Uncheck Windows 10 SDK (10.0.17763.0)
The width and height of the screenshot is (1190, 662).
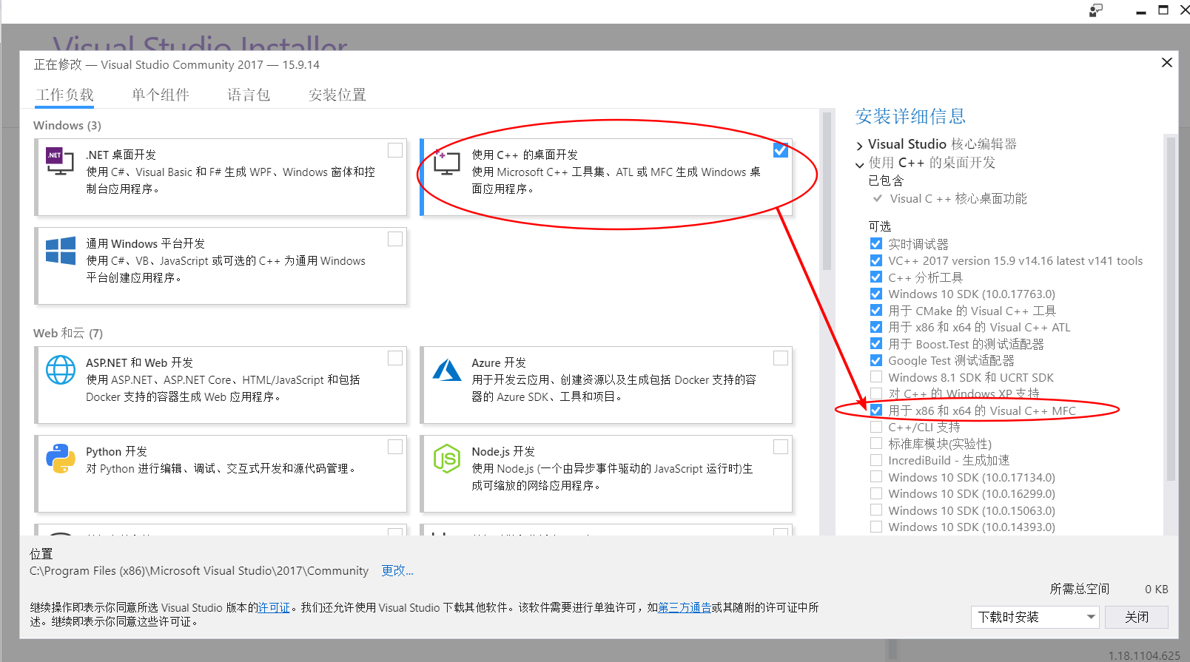(x=876, y=294)
